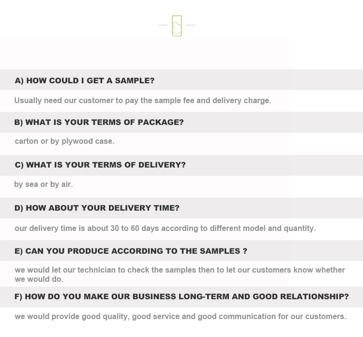Click the technician check samples answer text
Screen dimensions: 363x337
click(x=180, y=275)
